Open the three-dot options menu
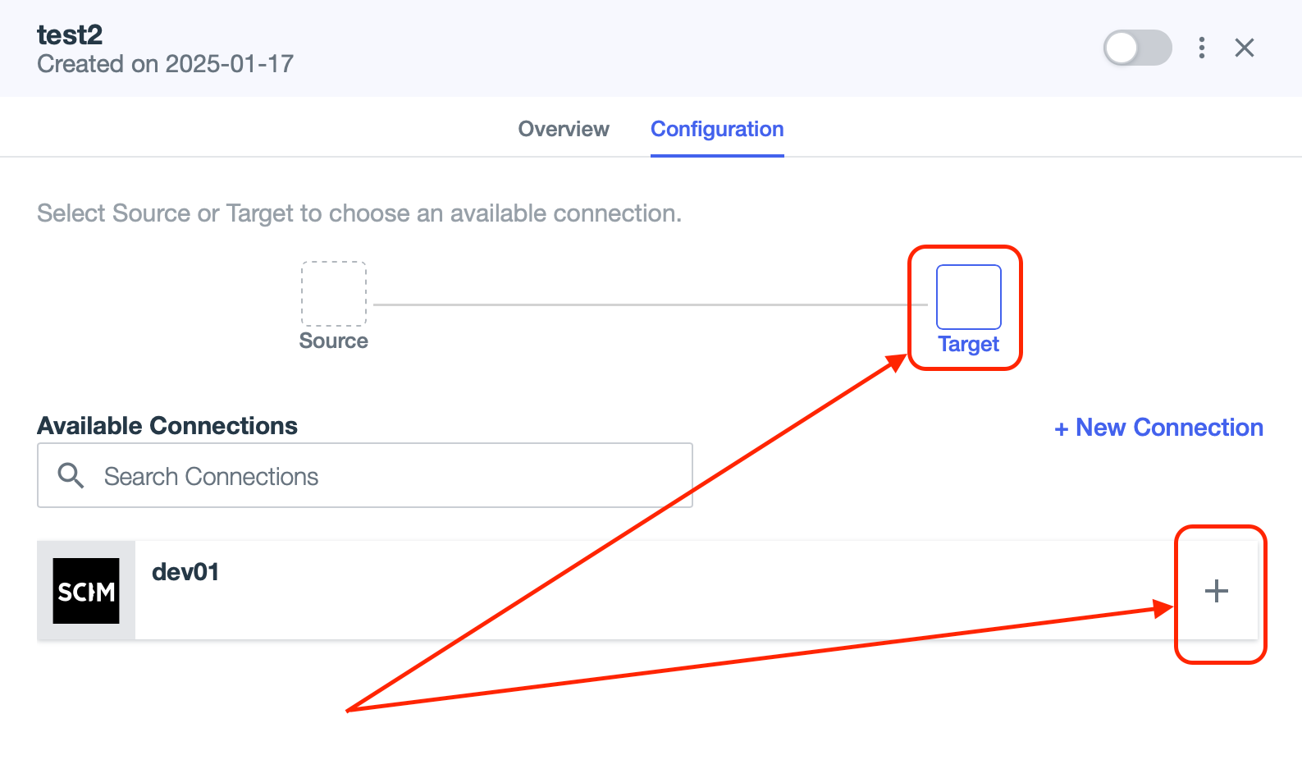This screenshot has height=769, width=1302. tap(1202, 48)
